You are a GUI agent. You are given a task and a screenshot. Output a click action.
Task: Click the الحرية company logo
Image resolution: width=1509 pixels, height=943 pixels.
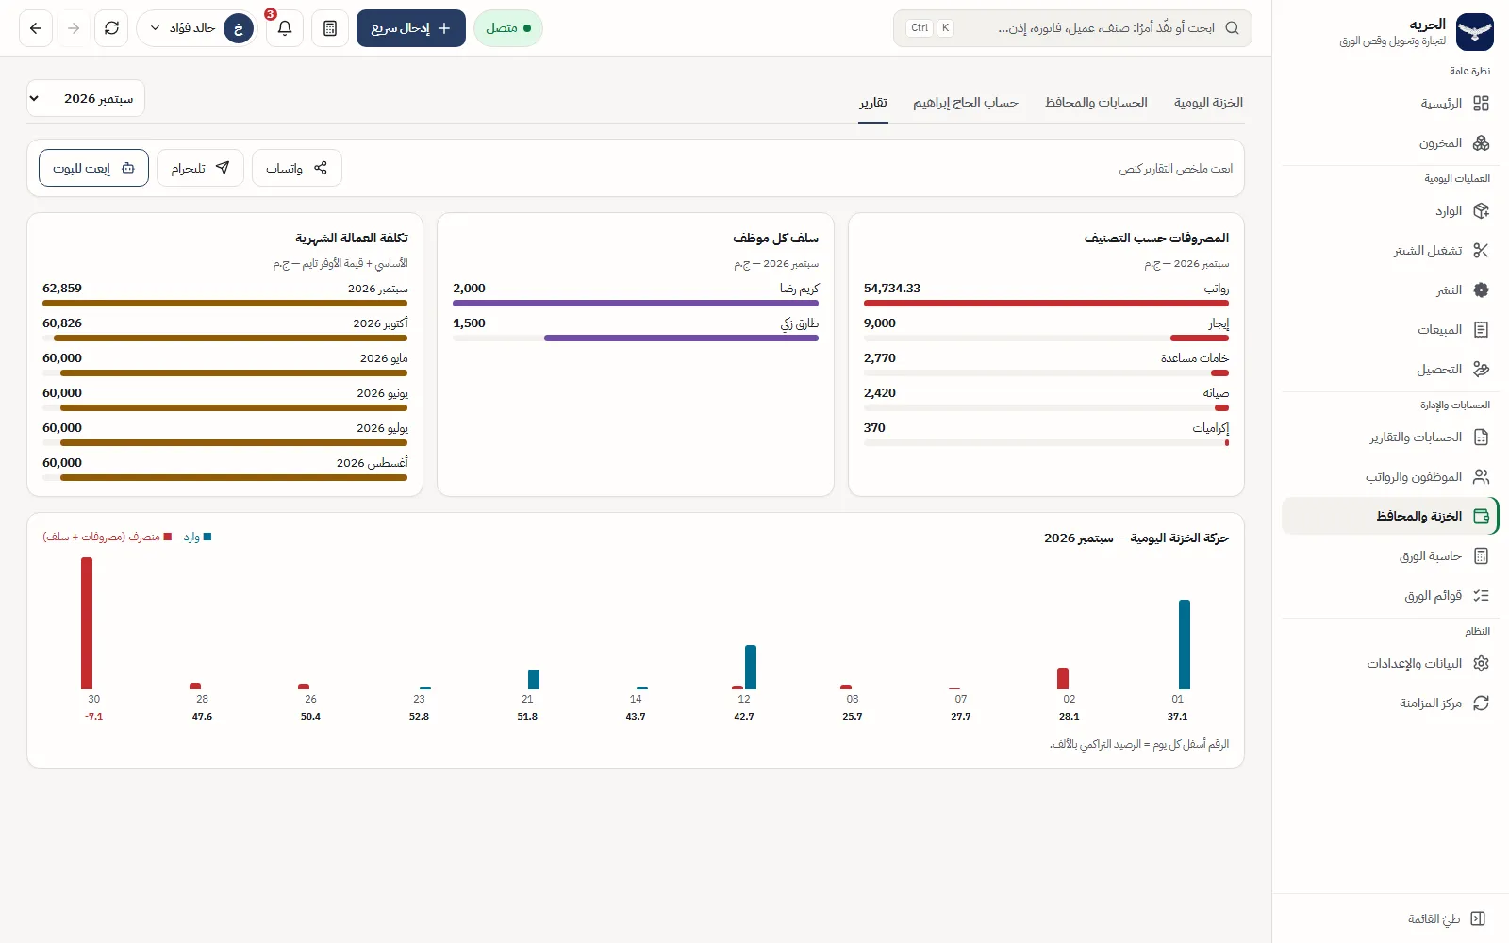pos(1475,31)
